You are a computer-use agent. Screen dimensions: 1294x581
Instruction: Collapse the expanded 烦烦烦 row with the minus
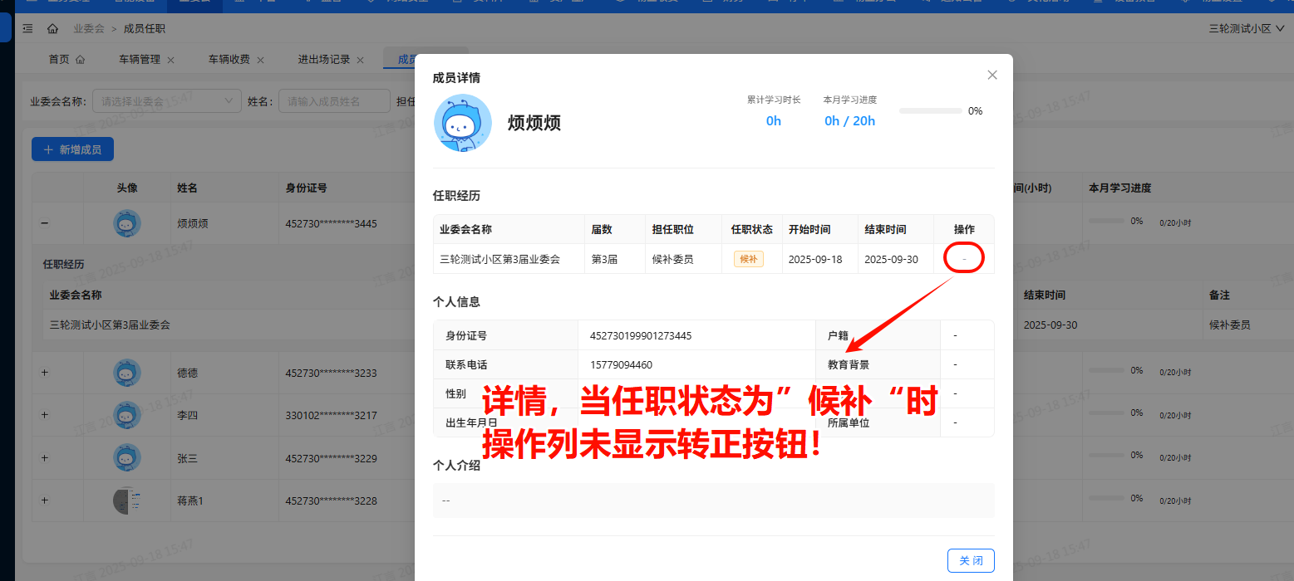(45, 223)
